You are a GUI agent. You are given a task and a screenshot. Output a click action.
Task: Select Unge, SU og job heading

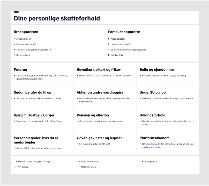[153, 92]
